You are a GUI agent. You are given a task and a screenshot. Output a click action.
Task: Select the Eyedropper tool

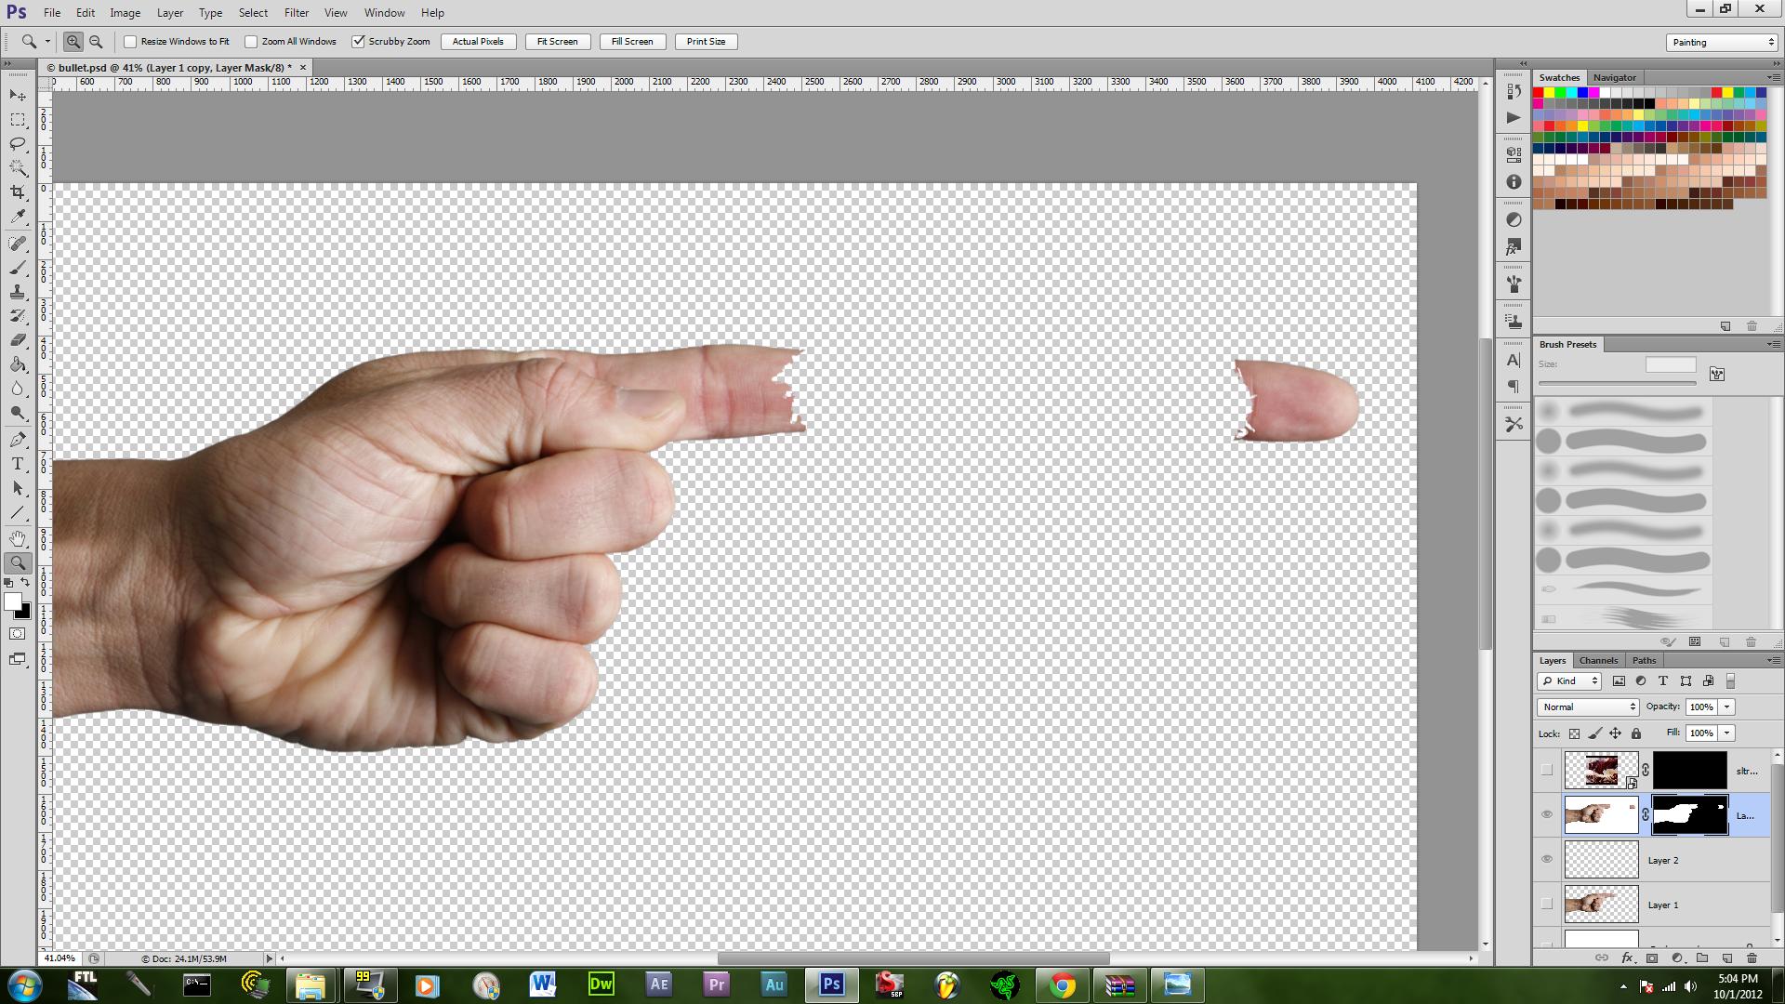(x=18, y=217)
